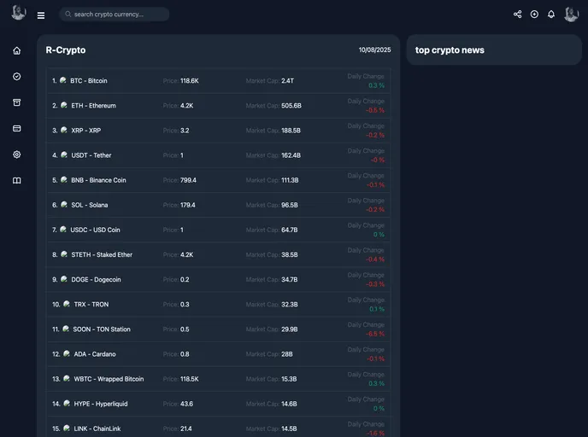This screenshot has width=588, height=437.
Task: Click Tether's market cap 162.4B
Action: point(291,155)
